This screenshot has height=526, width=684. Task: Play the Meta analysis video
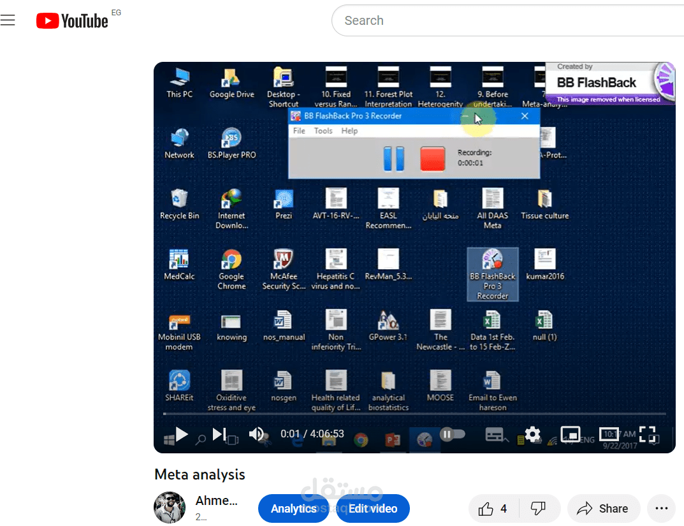coord(182,434)
